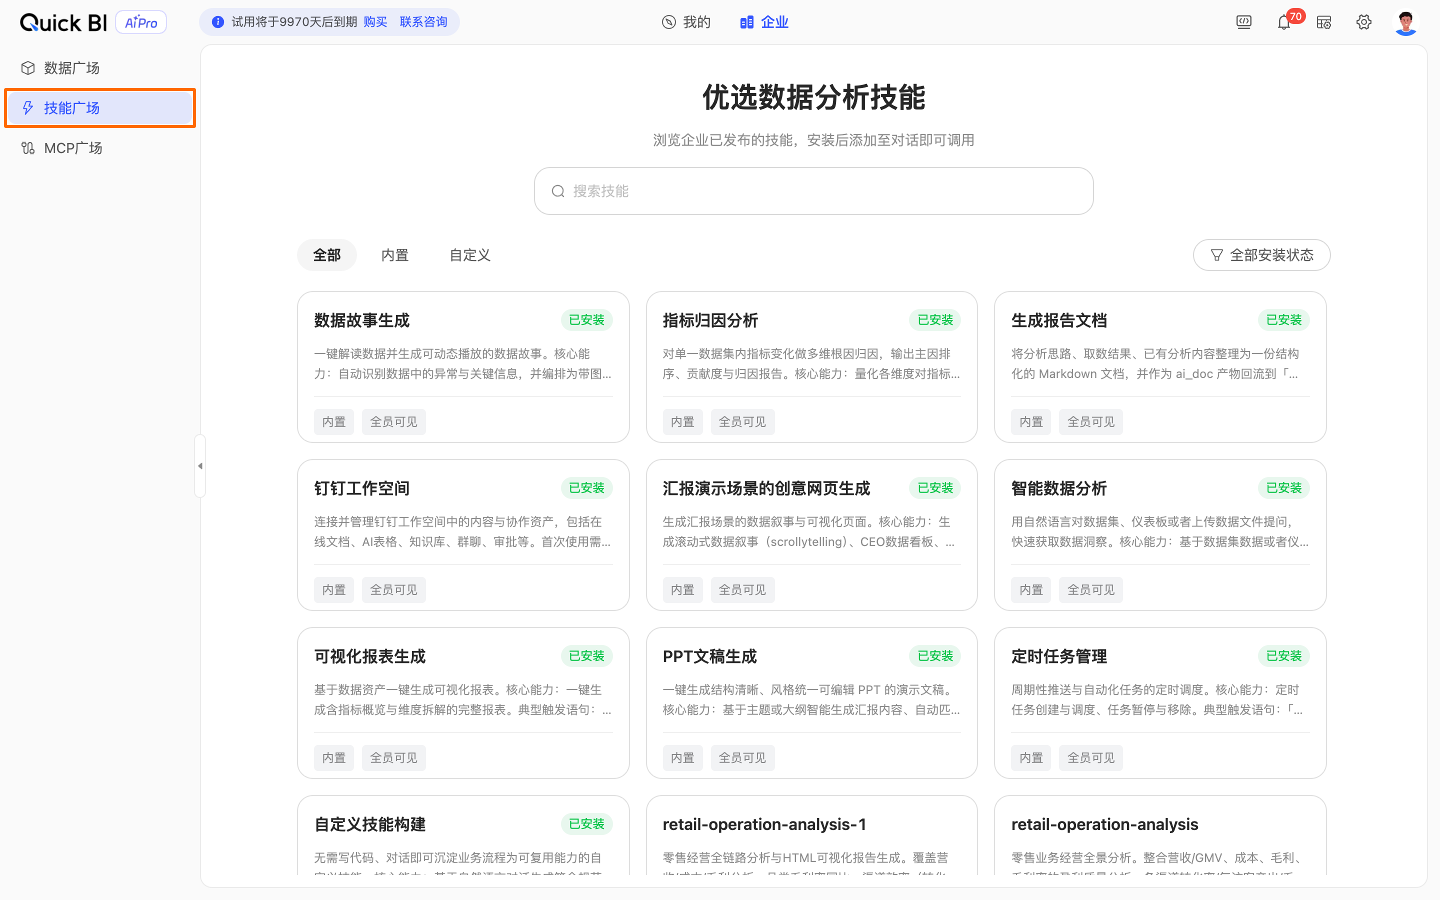Image resolution: width=1440 pixels, height=900 pixels.
Task: Open the notifications bell
Action: click(1283, 22)
